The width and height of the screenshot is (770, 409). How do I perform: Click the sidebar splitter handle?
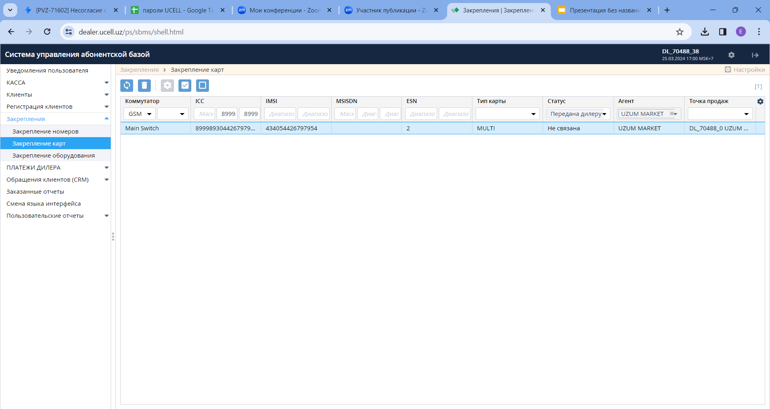(113, 237)
